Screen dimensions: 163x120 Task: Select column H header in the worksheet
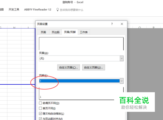click(x=14, y=27)
